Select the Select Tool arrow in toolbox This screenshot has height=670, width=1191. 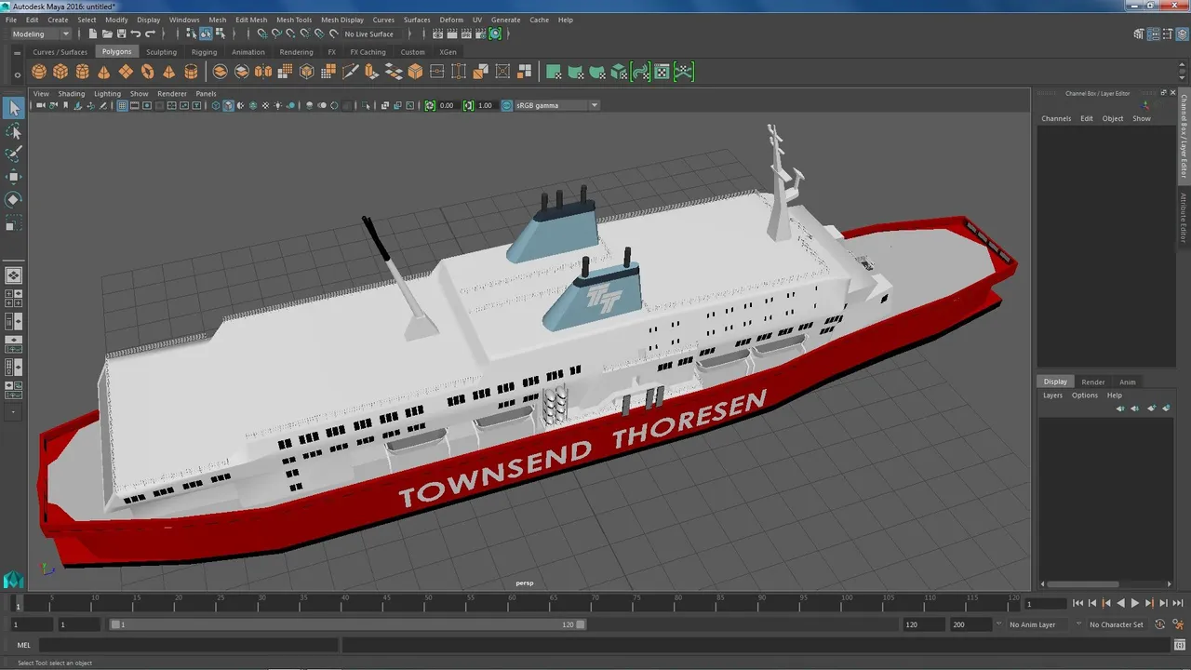[x=14, y=109]
